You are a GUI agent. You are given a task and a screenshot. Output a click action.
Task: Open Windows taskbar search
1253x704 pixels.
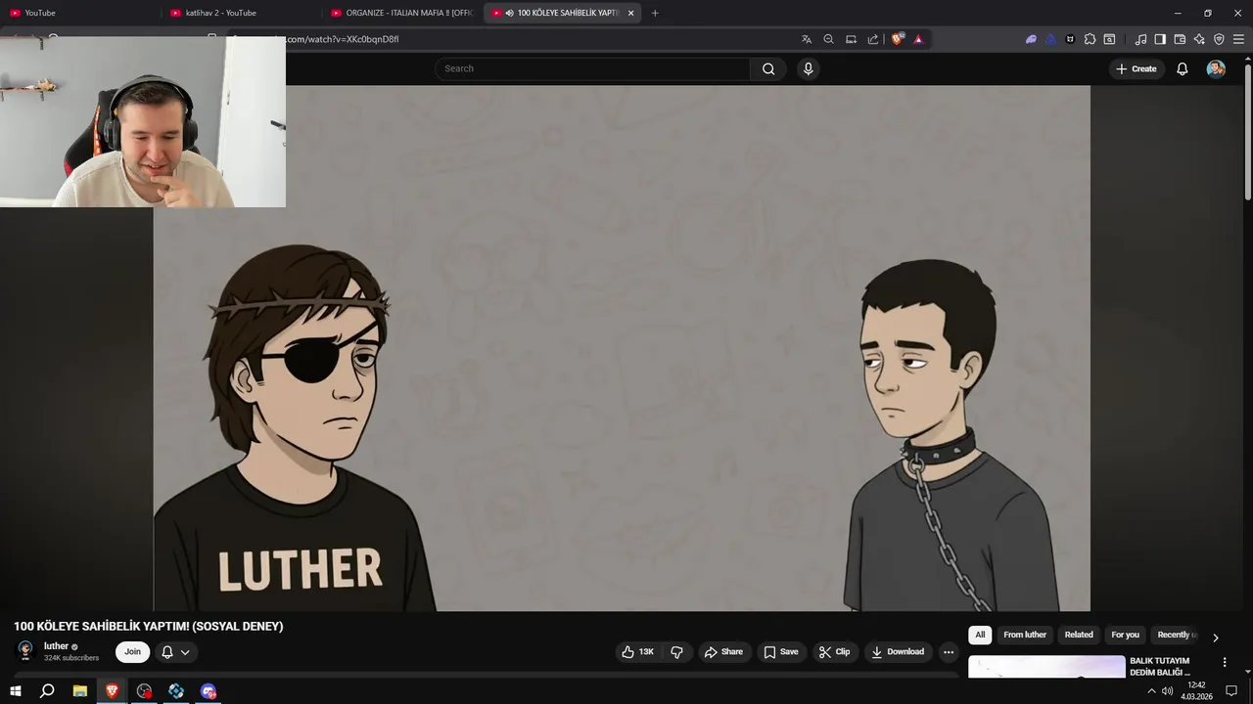point(47,691)
